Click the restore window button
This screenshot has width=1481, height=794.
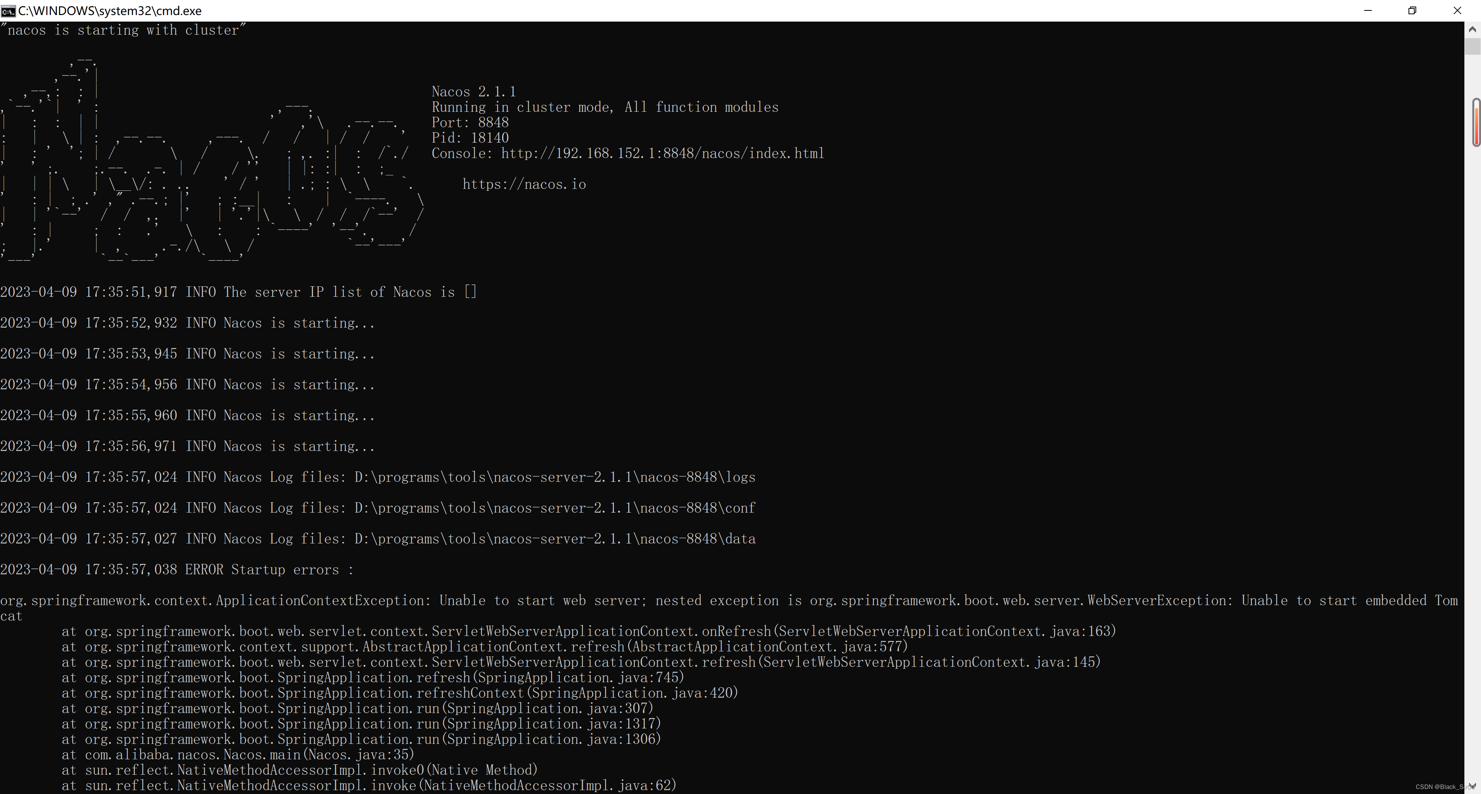point(1413,10)
